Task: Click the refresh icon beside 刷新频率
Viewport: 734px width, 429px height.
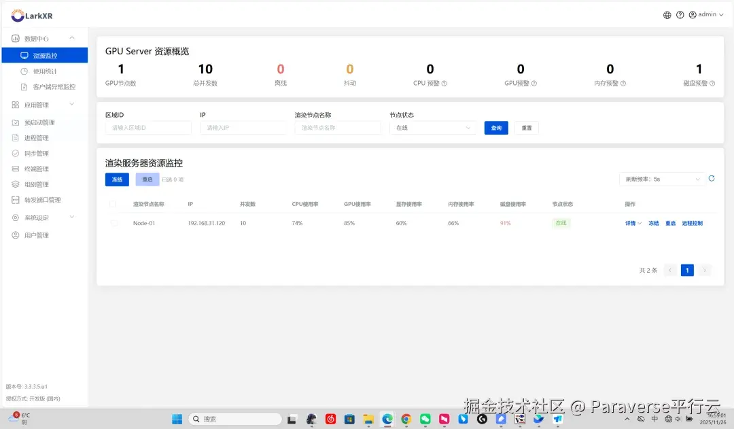Action: (x=712, y=178)
